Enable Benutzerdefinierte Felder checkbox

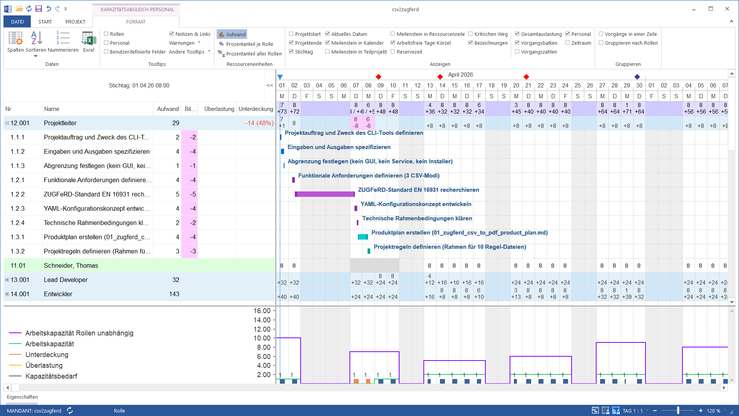[x=106, y=52]
